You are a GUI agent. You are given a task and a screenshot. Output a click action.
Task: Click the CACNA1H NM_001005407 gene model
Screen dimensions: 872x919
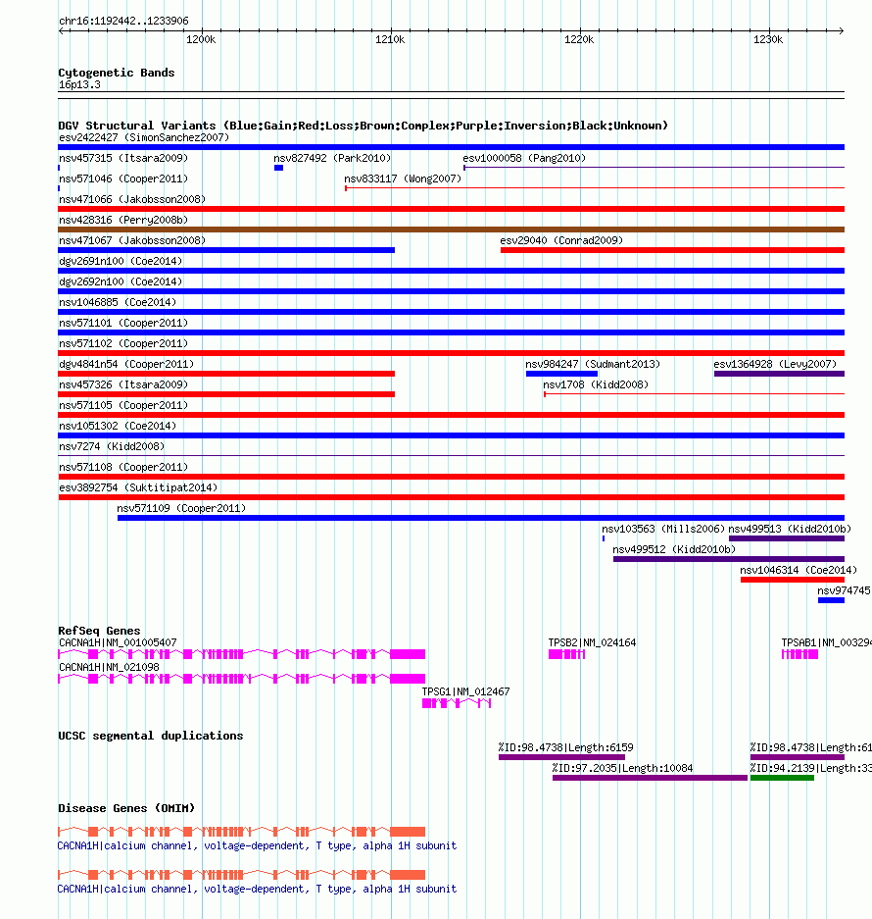point(241,654)
